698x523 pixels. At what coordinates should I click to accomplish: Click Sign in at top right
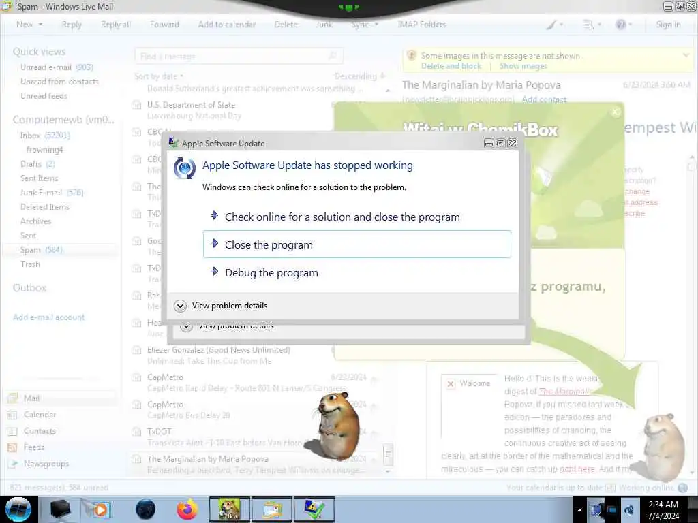coord(668,25)
